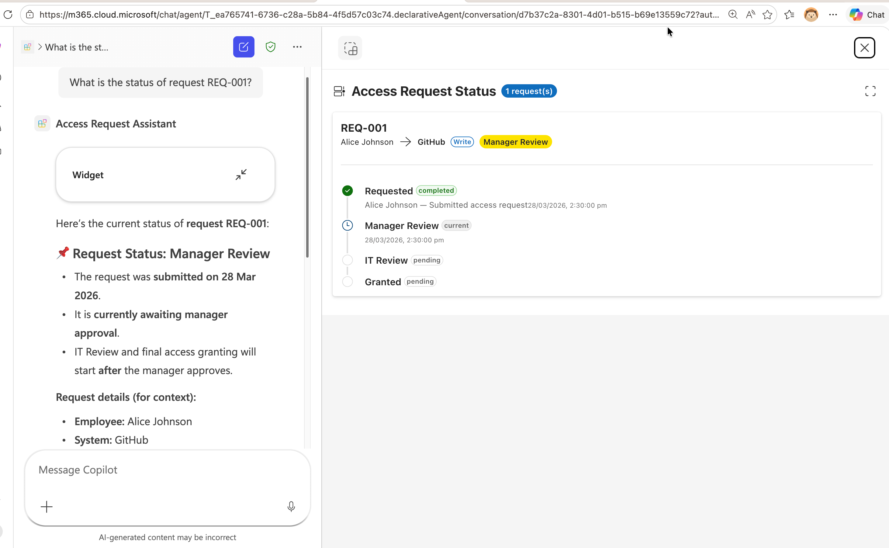Image resolution: width=889 pixels, height=548 pixels.
Task: Expand Access Request Status to fullscreen
Action: point(870,91)
